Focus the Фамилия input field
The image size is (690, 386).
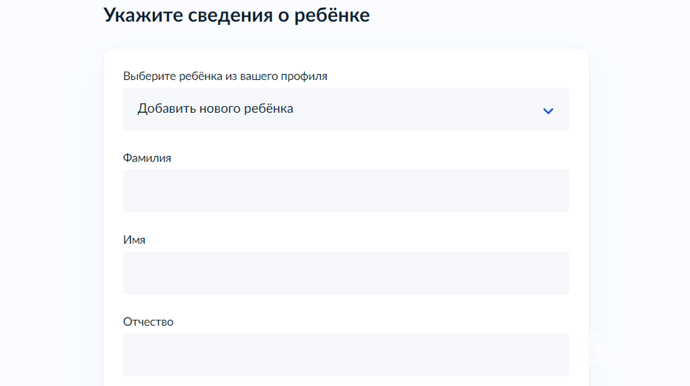346,191
